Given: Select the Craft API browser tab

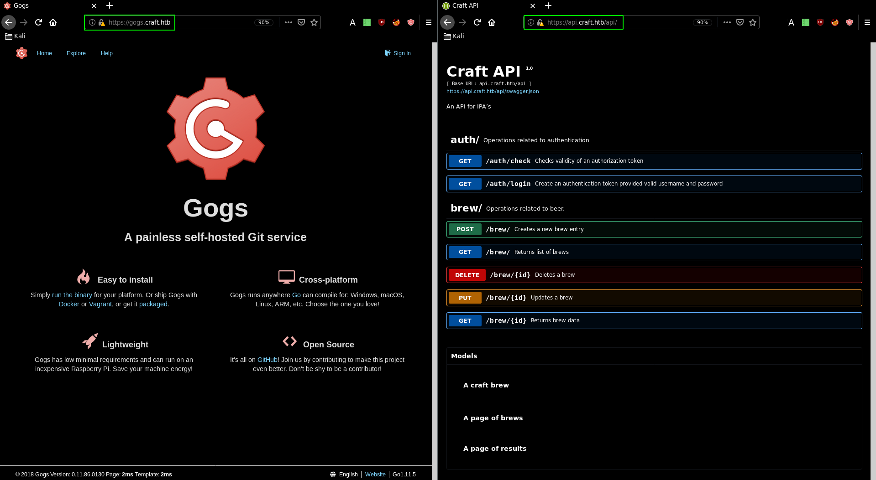Looking at the screenshot, I should click(489, 5).
